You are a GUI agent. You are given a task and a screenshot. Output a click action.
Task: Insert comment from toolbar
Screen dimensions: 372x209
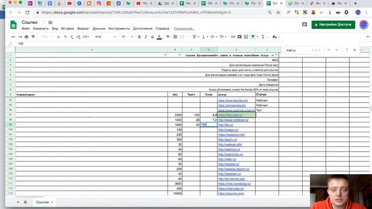point(239,37)
